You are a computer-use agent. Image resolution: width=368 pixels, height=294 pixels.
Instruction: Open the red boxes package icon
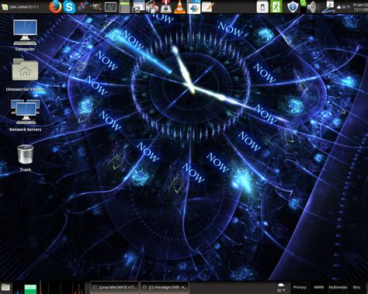tap(152, 7)
